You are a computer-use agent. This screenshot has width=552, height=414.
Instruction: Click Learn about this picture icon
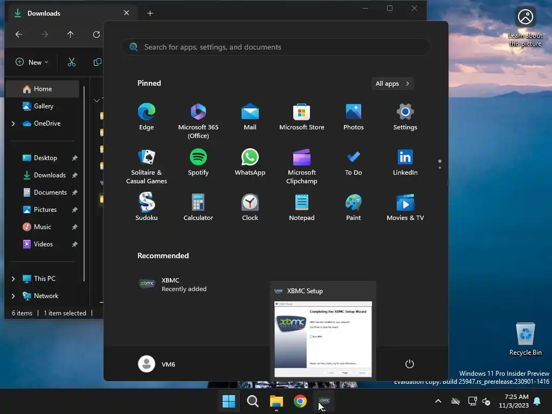tap(525, 27)
